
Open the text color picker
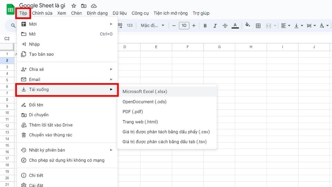[235, 26]
